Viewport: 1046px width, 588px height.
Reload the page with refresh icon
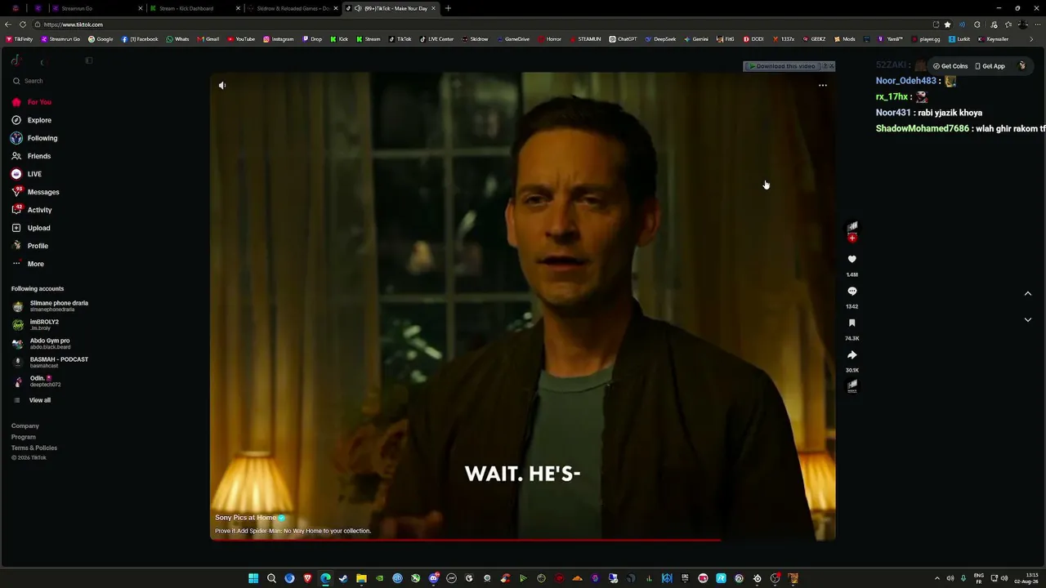pos(23,24)
